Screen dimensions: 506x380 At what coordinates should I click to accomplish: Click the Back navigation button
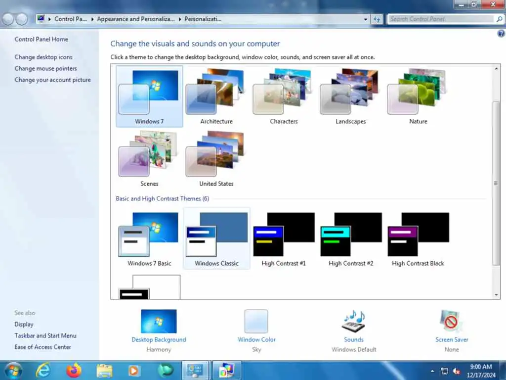click(8, 19)
